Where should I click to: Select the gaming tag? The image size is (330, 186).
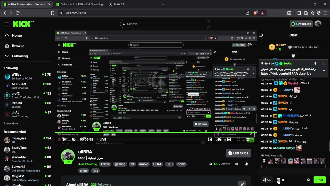click(120, 164)
